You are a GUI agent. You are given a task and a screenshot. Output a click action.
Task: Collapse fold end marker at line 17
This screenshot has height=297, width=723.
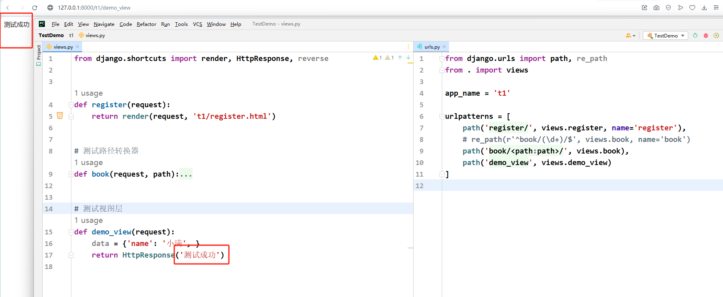pyautogui.click(x=71, y=255)
